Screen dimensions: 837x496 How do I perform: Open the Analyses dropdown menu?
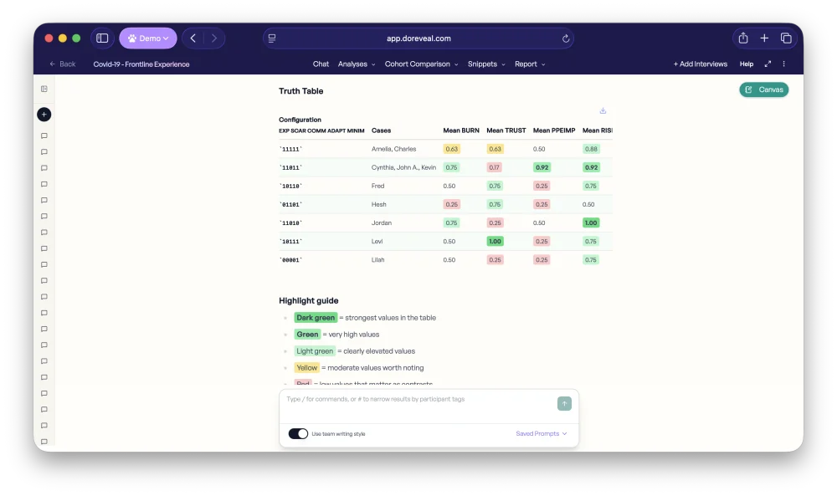click(357, 64)
